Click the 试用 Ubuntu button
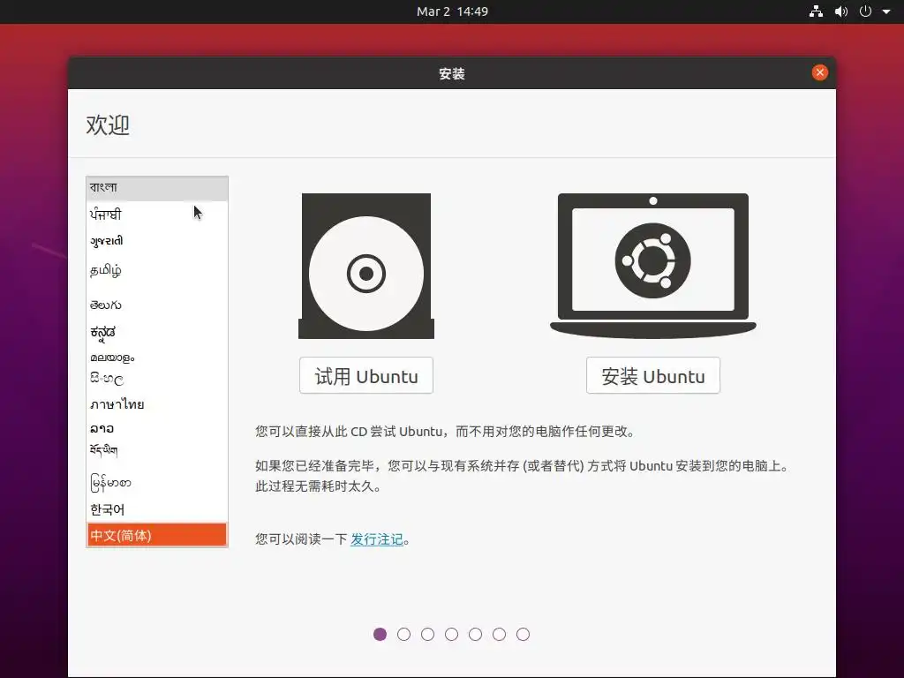Screen dimensions: 904x678 [x=366, y=376]
